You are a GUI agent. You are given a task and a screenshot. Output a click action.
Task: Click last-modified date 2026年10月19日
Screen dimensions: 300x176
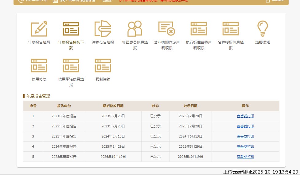(113, 157)
